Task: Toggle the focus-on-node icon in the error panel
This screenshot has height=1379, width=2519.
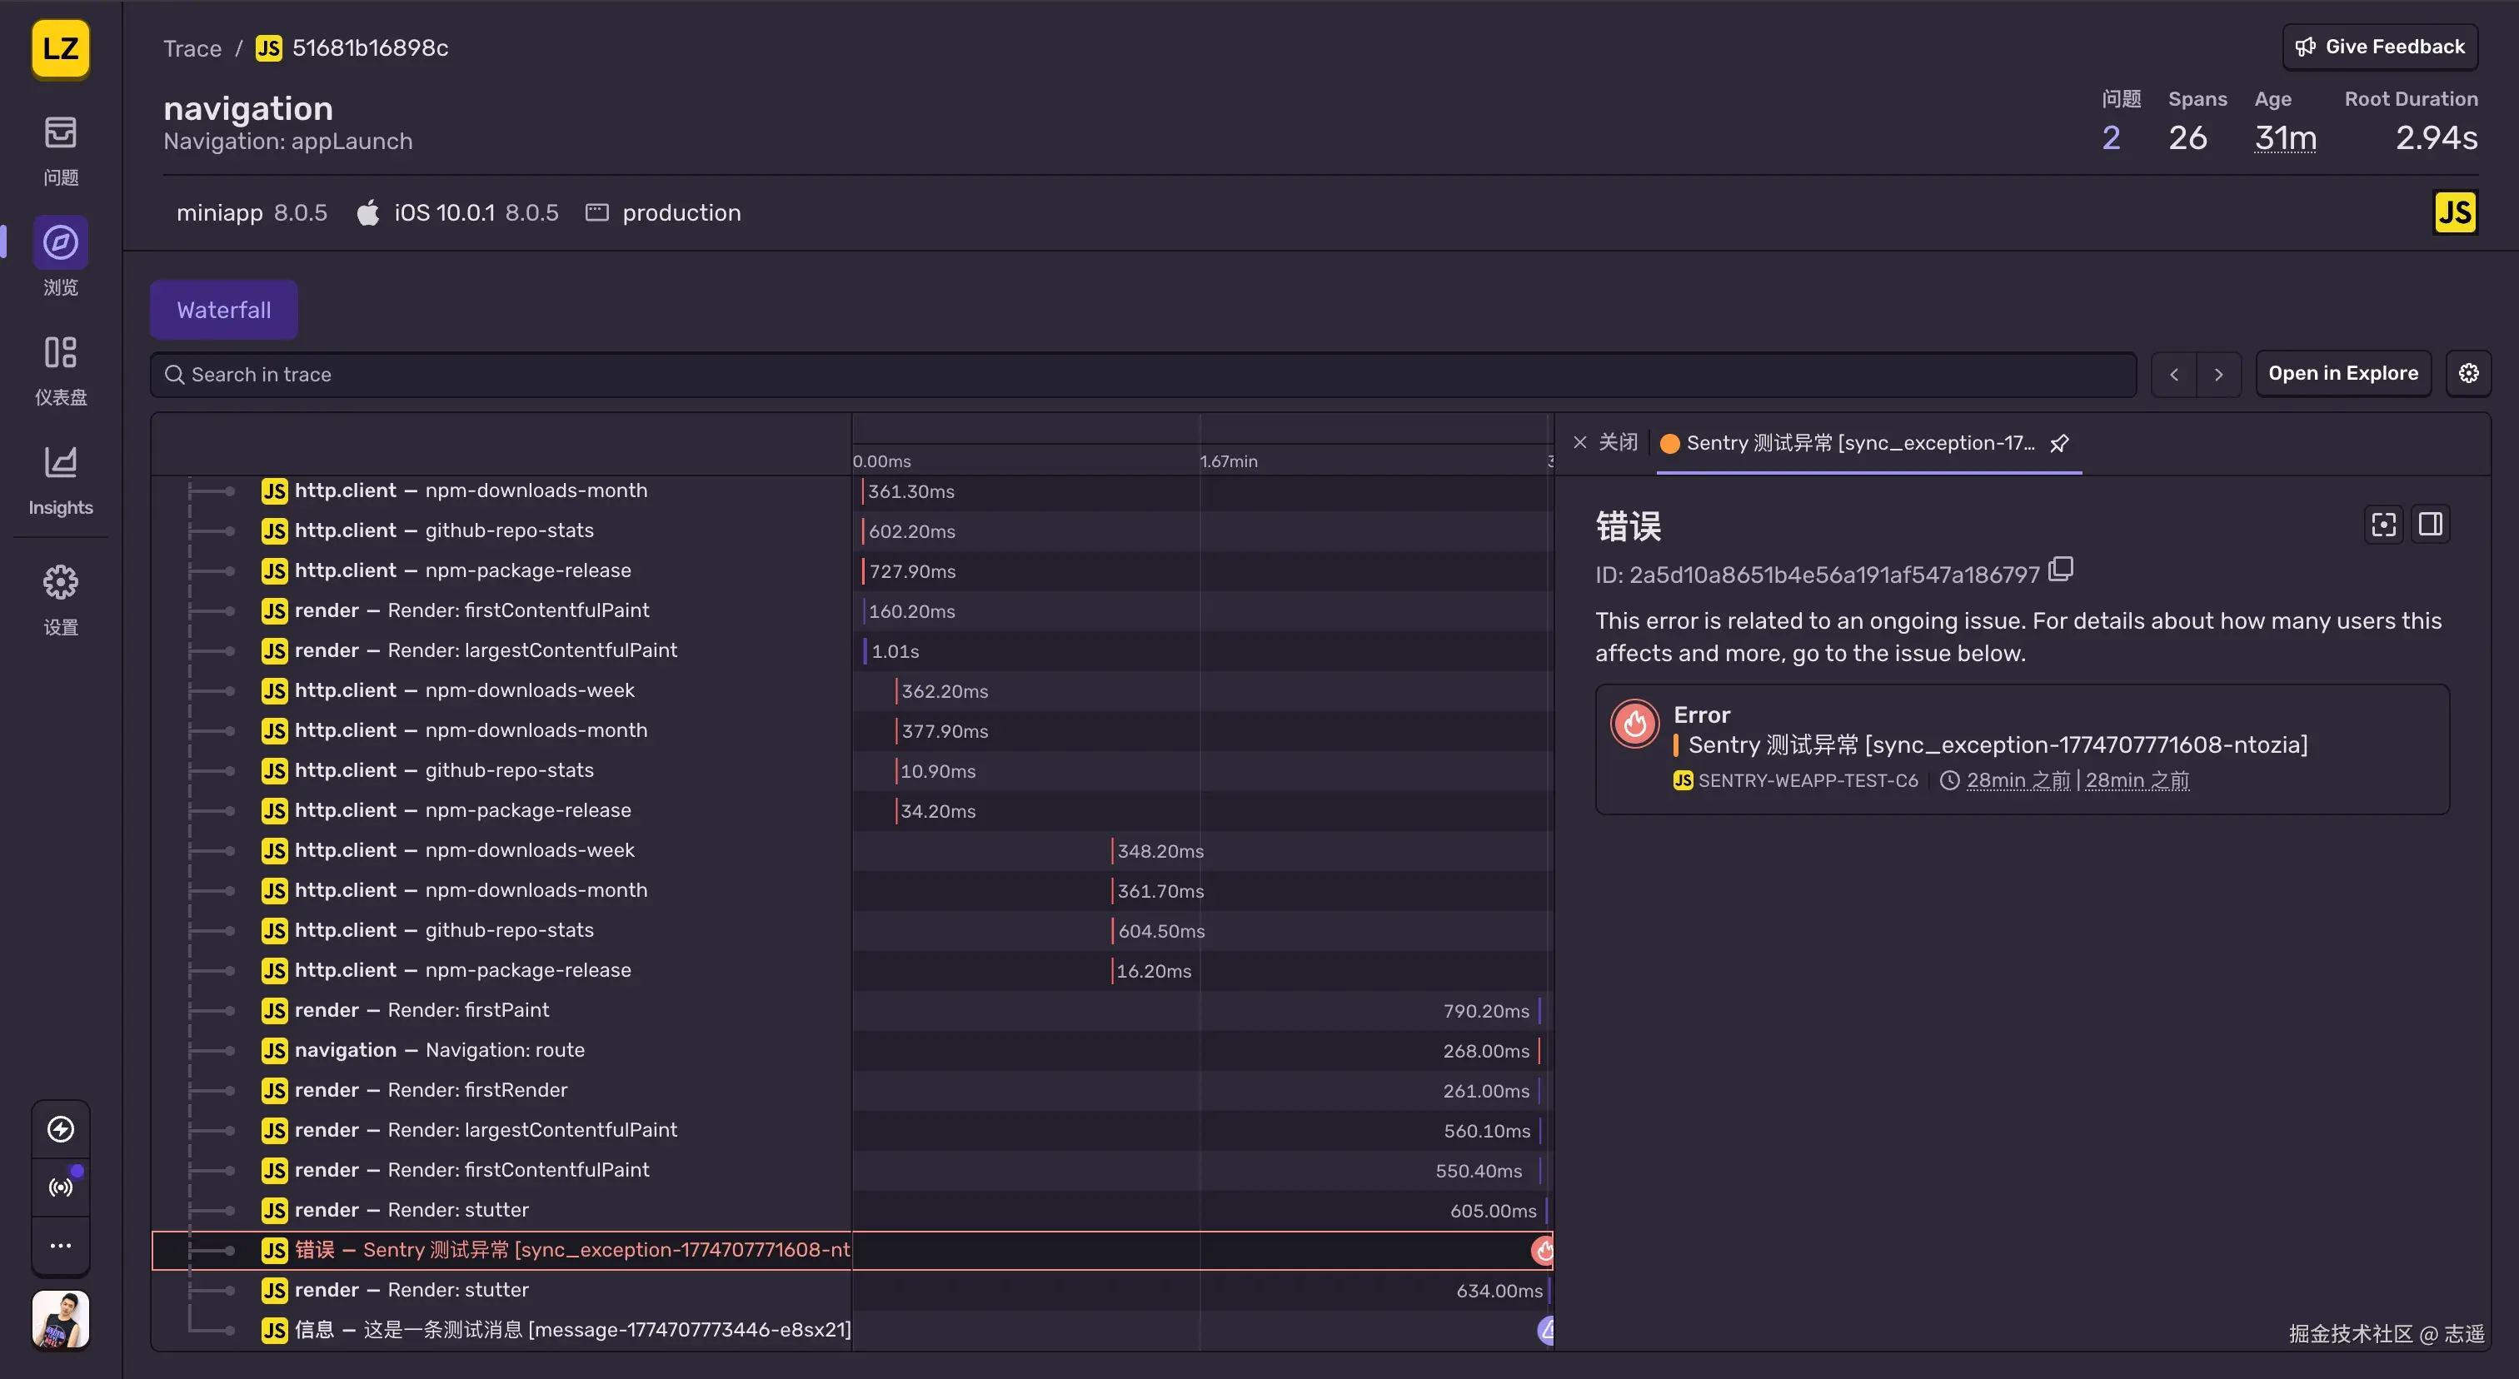Action: tap(2383, 525)
